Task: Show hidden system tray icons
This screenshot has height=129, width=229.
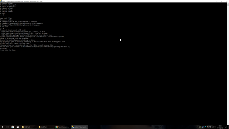Action: tap(198, 127)
